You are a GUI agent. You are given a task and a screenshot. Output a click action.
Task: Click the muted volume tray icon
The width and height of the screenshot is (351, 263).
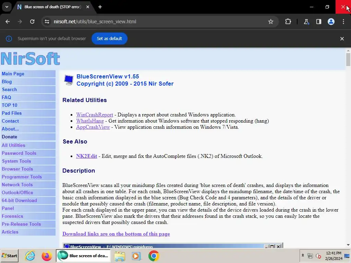pos(318,255)
